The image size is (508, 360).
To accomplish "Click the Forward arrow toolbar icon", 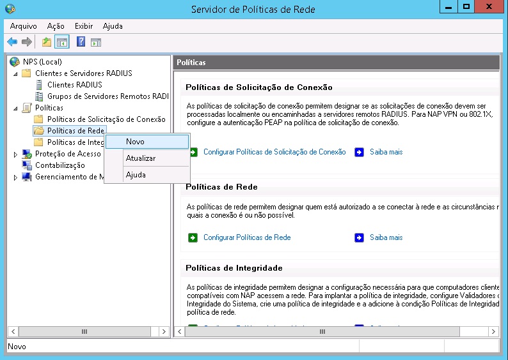I will tap(27, 41).
